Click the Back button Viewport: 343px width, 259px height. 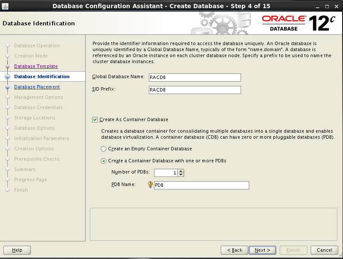point(235,250)
